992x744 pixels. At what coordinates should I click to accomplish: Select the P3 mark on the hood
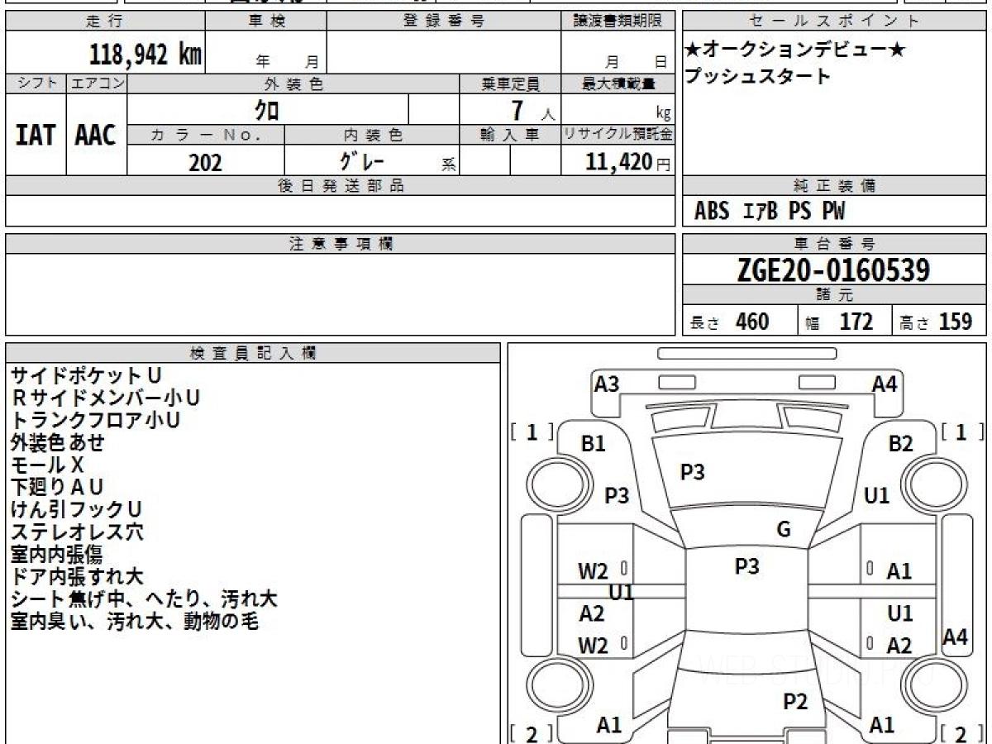click(692, 472)
